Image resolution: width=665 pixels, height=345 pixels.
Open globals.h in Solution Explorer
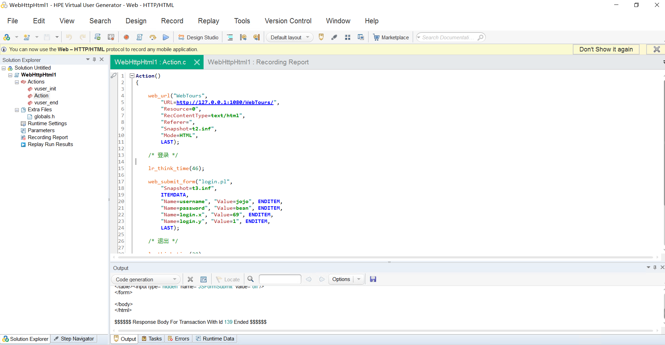tap(45, 117)
